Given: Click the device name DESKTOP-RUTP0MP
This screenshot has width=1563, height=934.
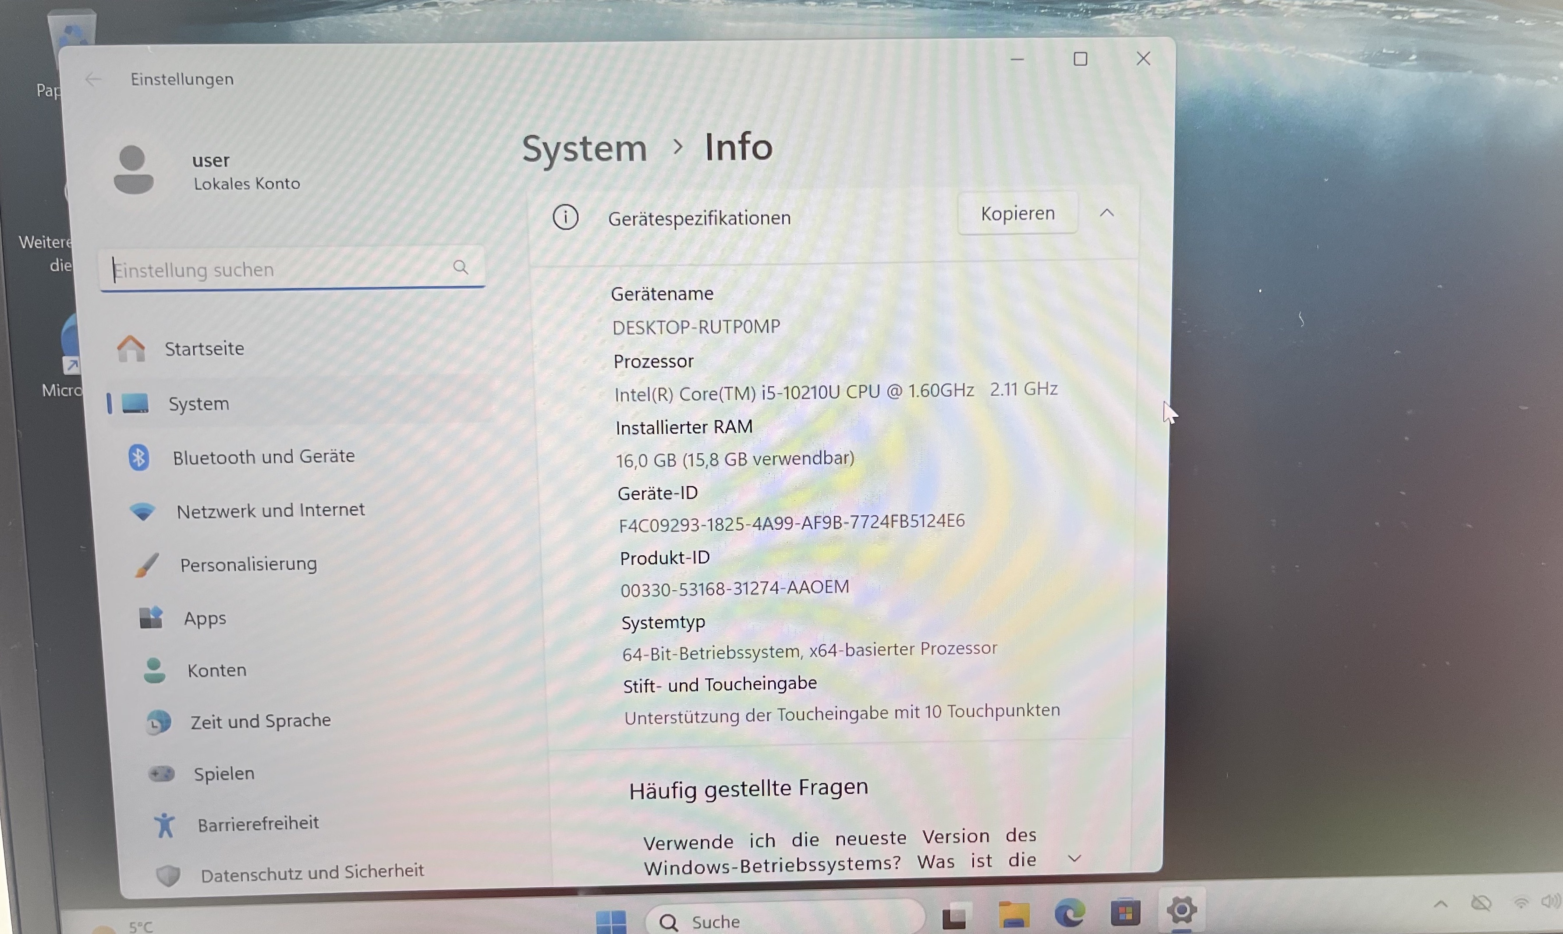Looking at the screenshot, I should coord(696,327).
